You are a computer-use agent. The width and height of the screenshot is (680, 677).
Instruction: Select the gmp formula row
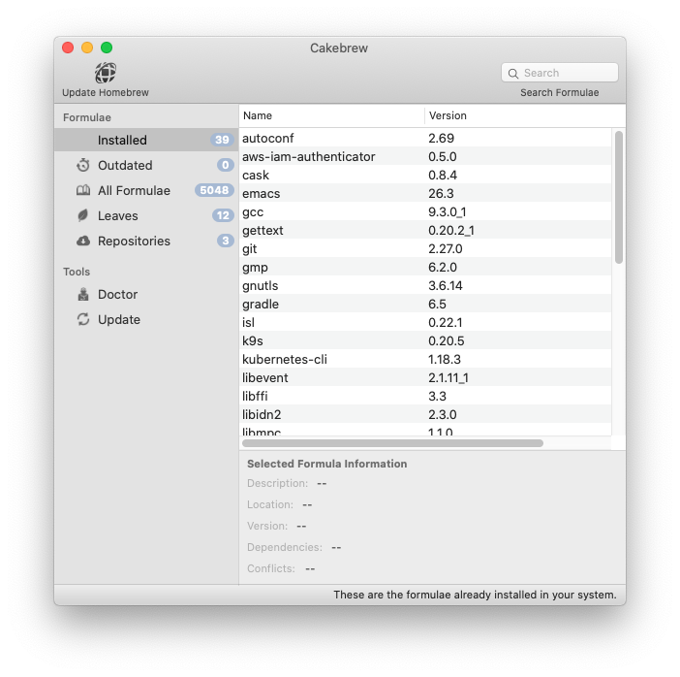point(425,267)
